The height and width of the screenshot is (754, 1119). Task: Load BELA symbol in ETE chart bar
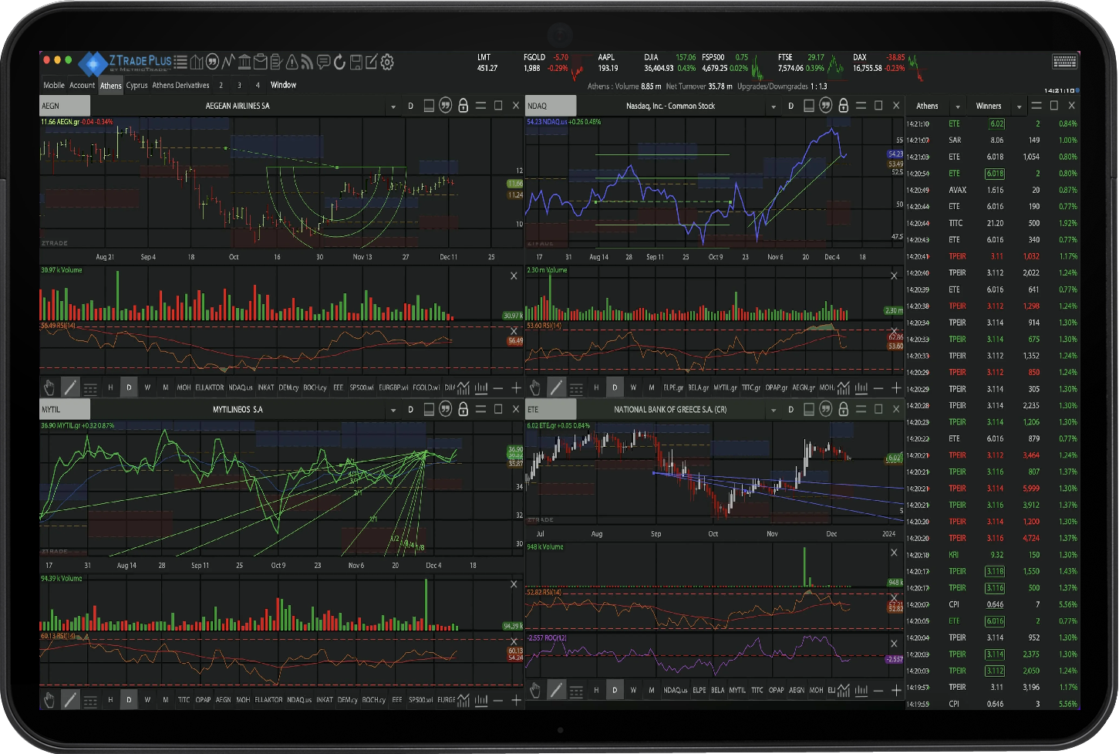click(x=718, y=690)
